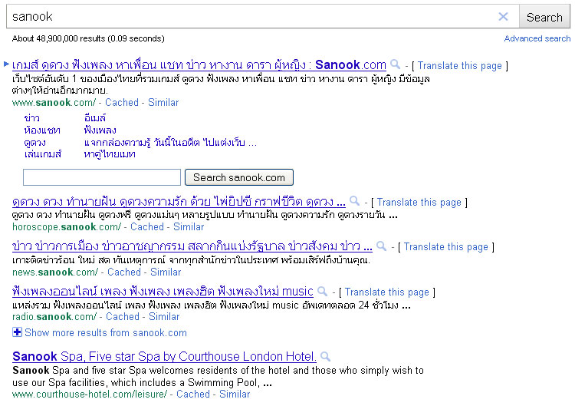Click the magnifier preview icon of the news result
Image resolution: width=575 pixels, height=406 pixels.
[381, 246]
